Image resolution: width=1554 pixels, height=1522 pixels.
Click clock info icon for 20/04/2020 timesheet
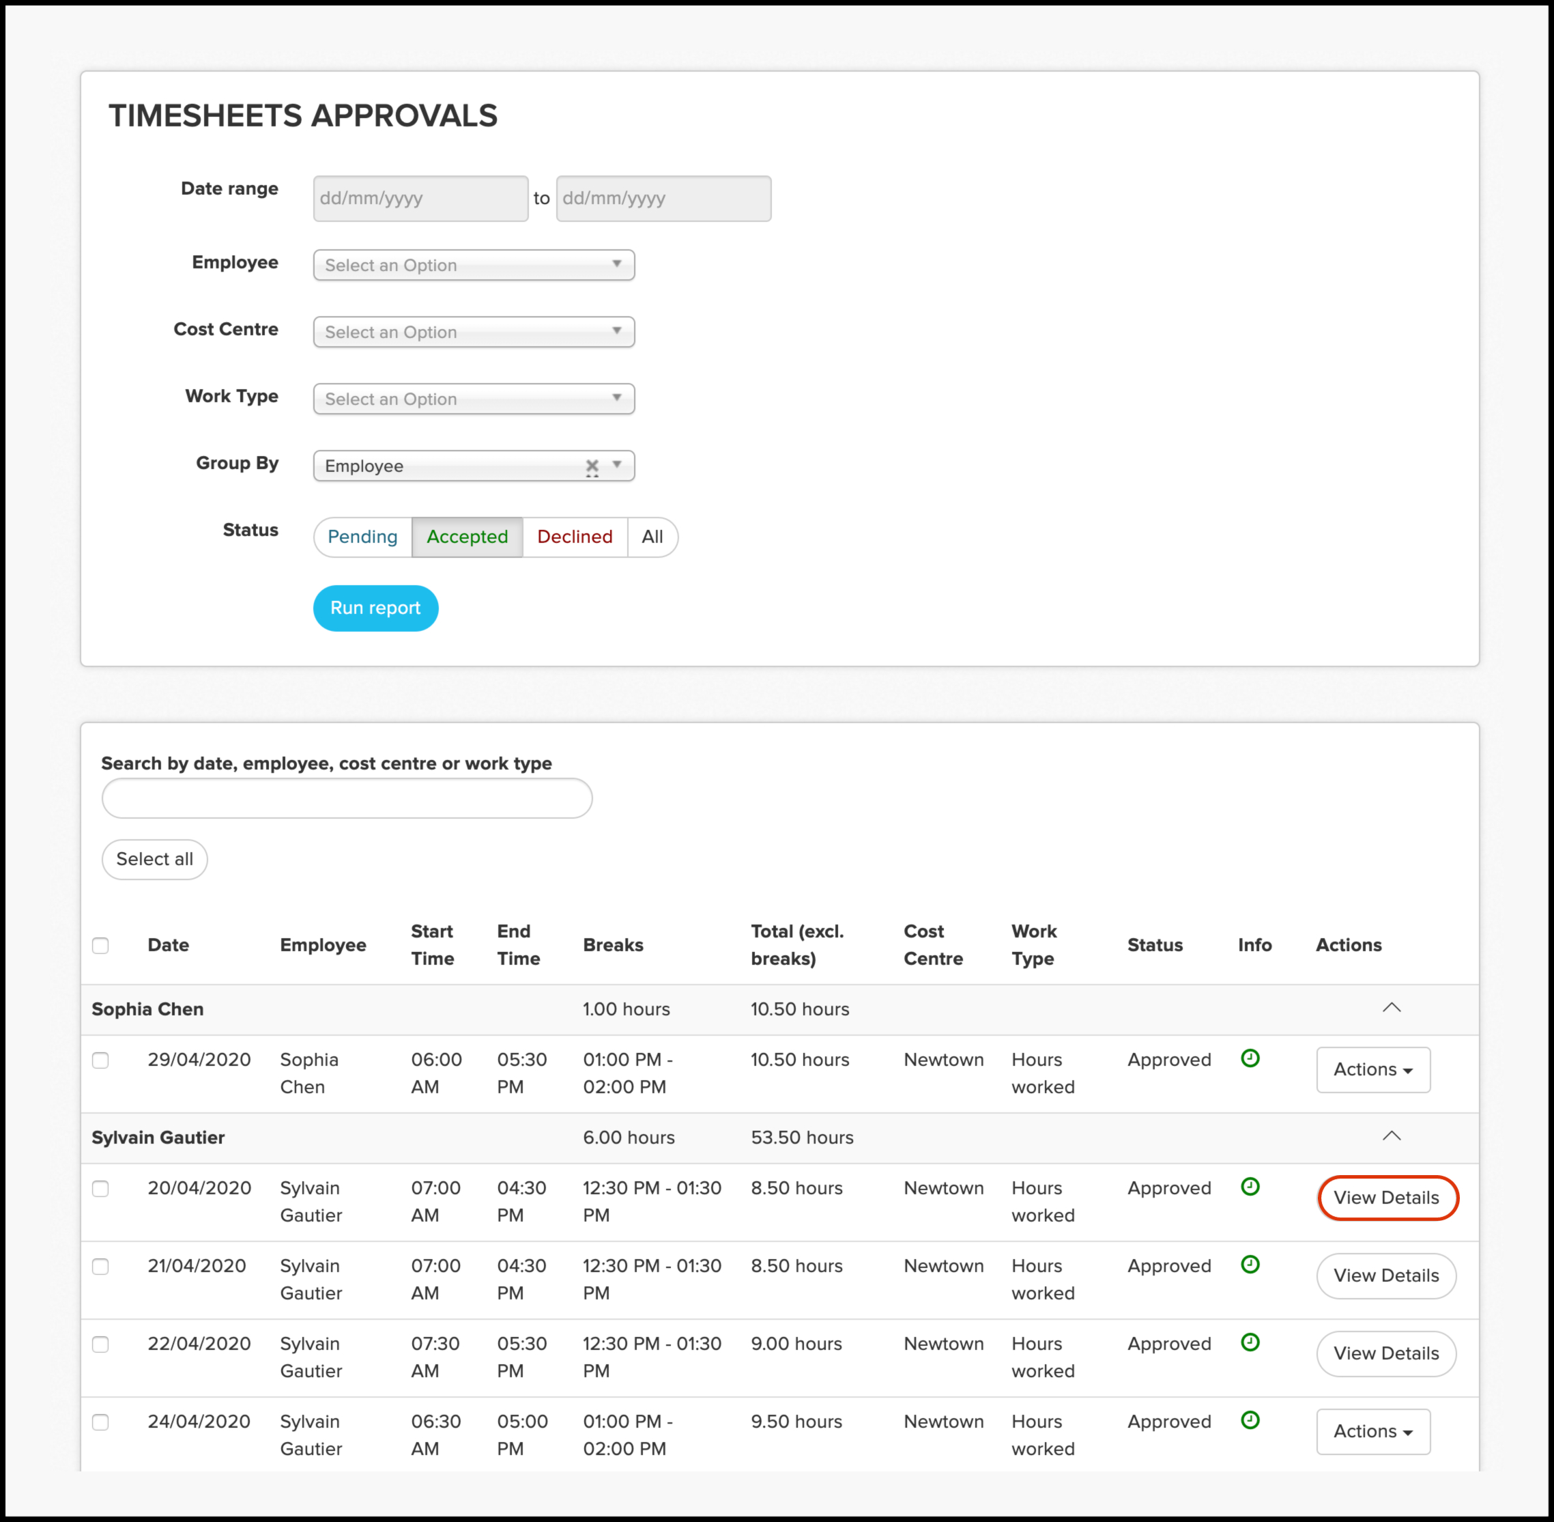[x=1250, y=1186]
